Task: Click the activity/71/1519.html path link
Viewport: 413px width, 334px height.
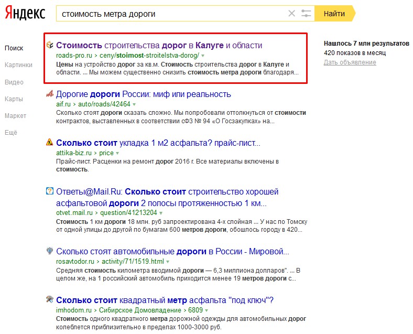Action: (133, 262)
